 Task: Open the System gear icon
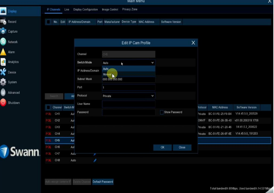(x=3, y=82)
